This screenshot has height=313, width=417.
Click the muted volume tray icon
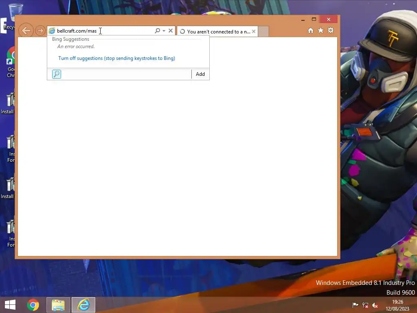375,305
